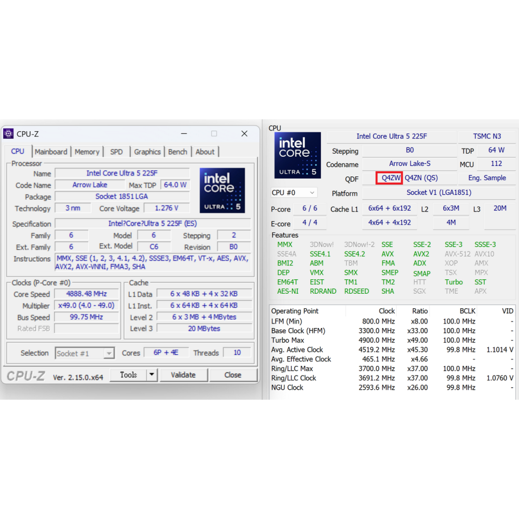
Task: Click the Intel Core logo in right panel
Action: click(x=297, y=155)
